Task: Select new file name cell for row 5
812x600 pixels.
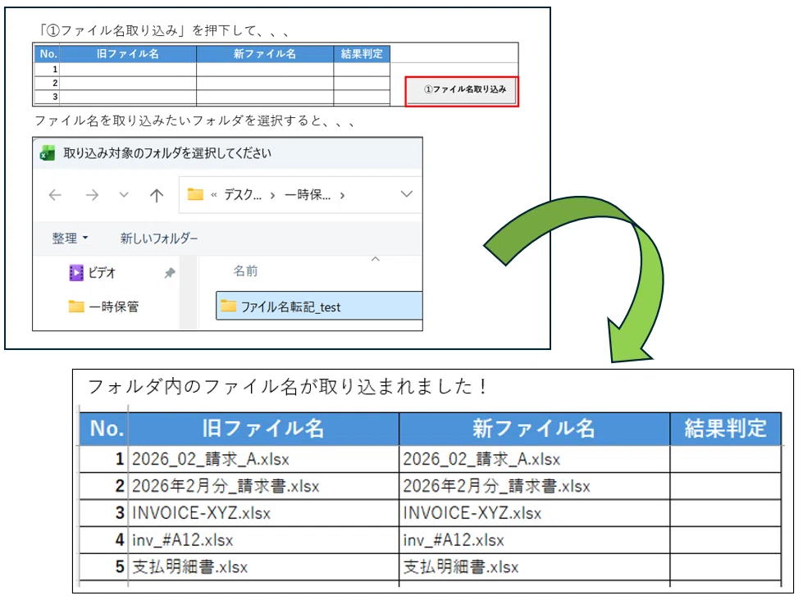Action: tap(535, 567)
